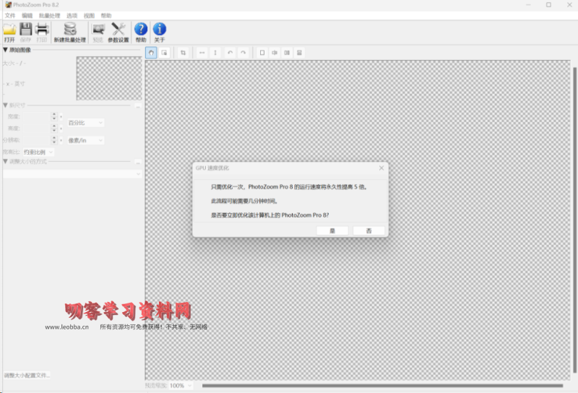Select the crop tool
This screenshot has height=393, width=578.
[183, 53]
